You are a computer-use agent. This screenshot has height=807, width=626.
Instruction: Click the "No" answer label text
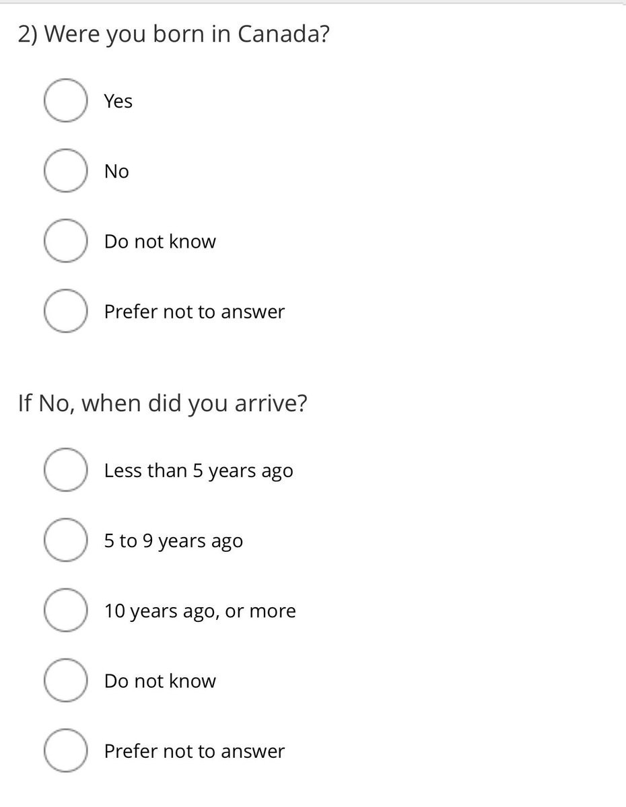116,172
